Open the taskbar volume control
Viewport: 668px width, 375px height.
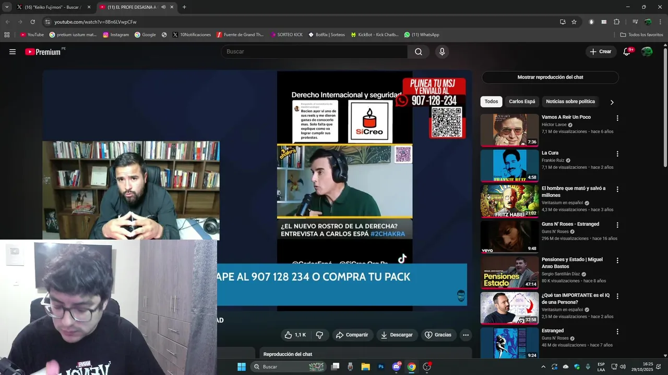623,367
